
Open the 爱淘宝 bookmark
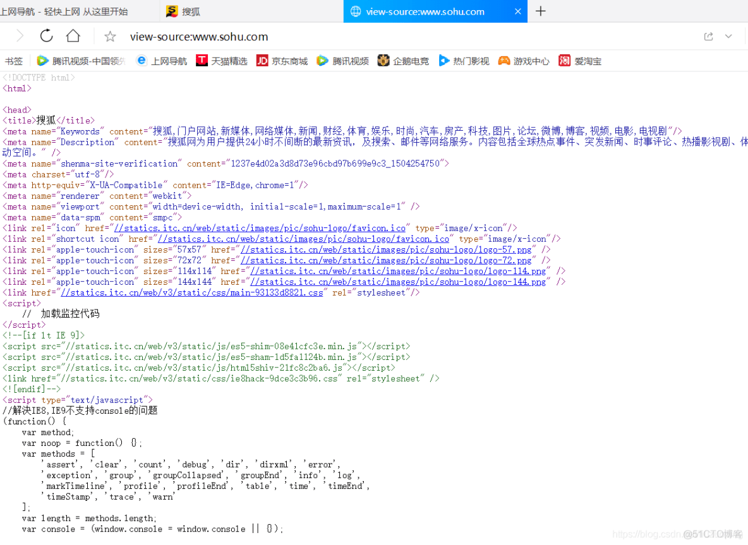point(580,61)
